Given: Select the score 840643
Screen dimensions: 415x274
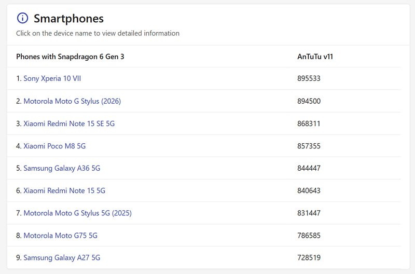Looking at the screenshot, I should [x=309, y=190].
